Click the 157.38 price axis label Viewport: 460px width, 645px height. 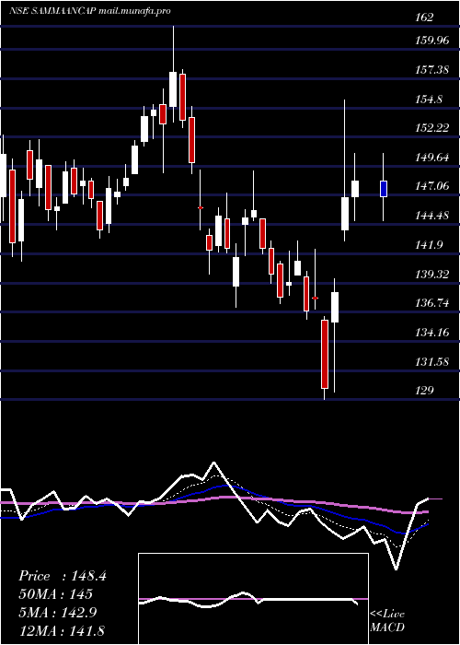[432, 70]
